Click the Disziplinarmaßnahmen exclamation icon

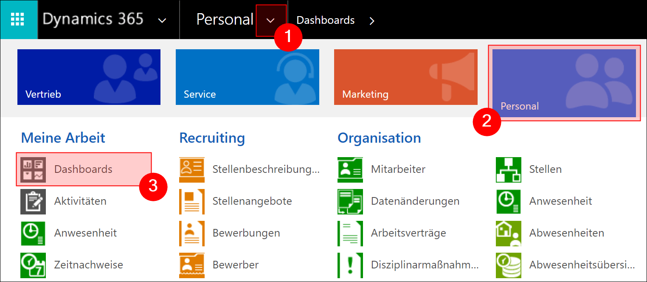click(x=350, y=265)
